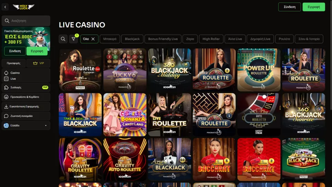Open Ζωντανή συνομιλία live chat
Image resolution: width=332 pixels, height=187 pixels.
[26, 116]
